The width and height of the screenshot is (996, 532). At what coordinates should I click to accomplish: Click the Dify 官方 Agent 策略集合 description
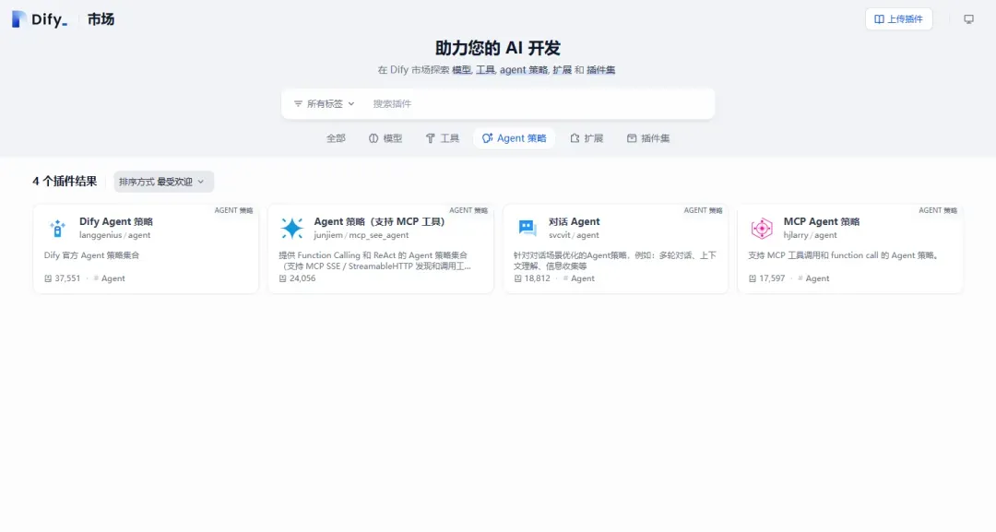point(91,255)
